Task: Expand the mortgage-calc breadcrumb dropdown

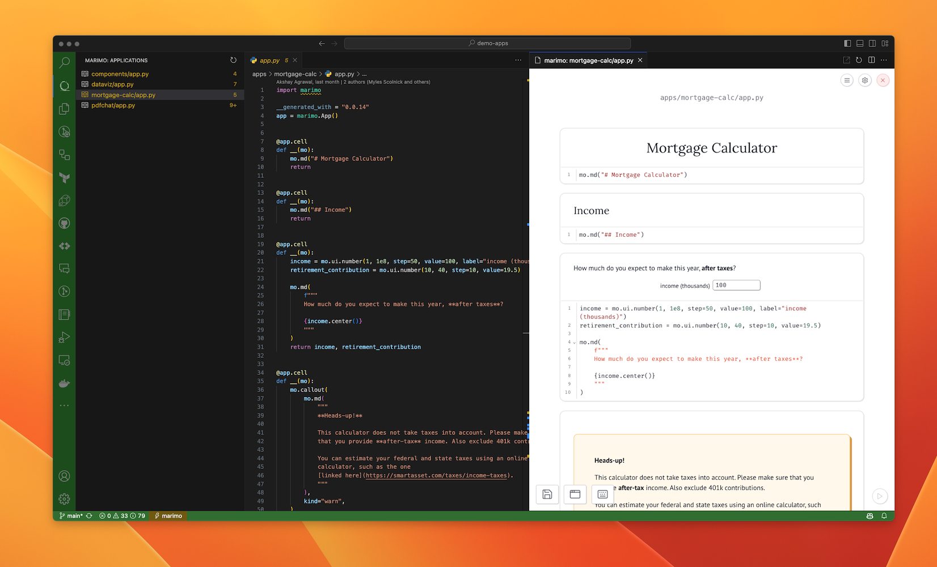Action: click(x=296, y=74)
